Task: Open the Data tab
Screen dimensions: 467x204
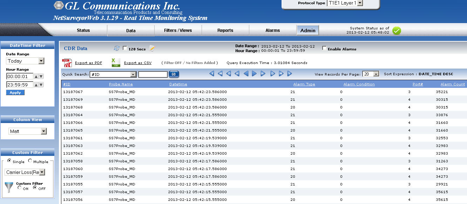Action: point(131,30)
